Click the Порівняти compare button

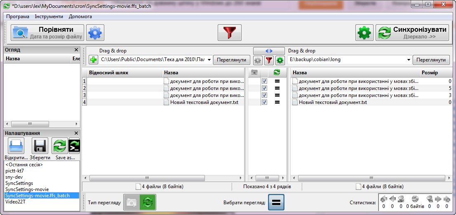47,33
